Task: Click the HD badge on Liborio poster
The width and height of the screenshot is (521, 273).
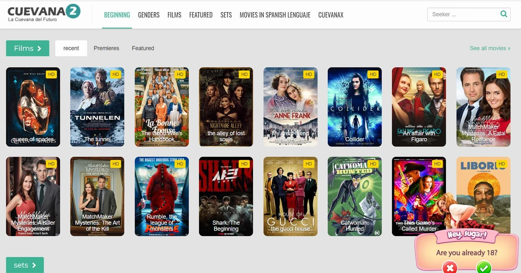Action: [x=502, y=164]
